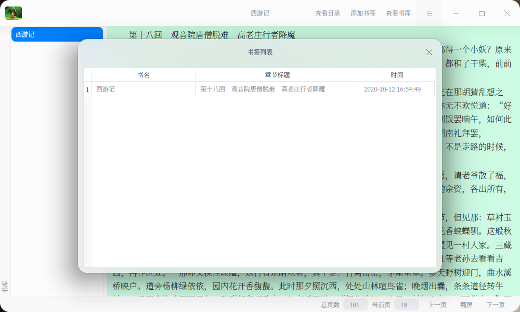
Task: Click the 当前页 input field showing 19
Action: point(407,305)
